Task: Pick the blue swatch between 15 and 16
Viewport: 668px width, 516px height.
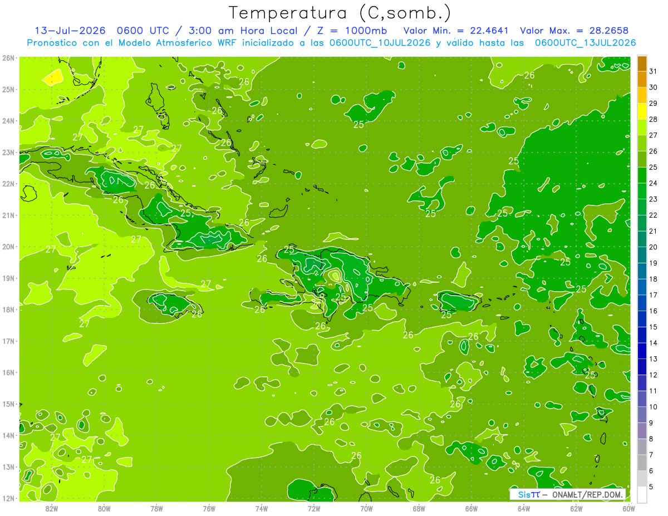Action: tap(642, 319)
